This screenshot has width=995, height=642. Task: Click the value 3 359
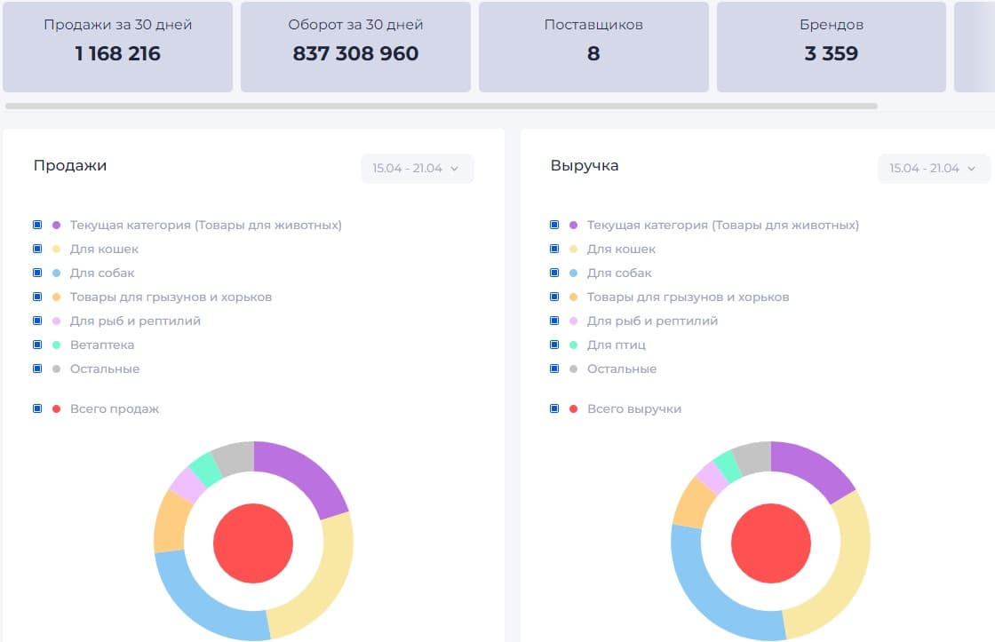[832, 53]
